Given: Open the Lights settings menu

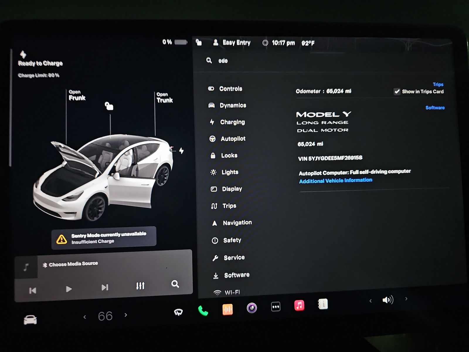Looking at the screenshot, I should (x=225, y=172).
